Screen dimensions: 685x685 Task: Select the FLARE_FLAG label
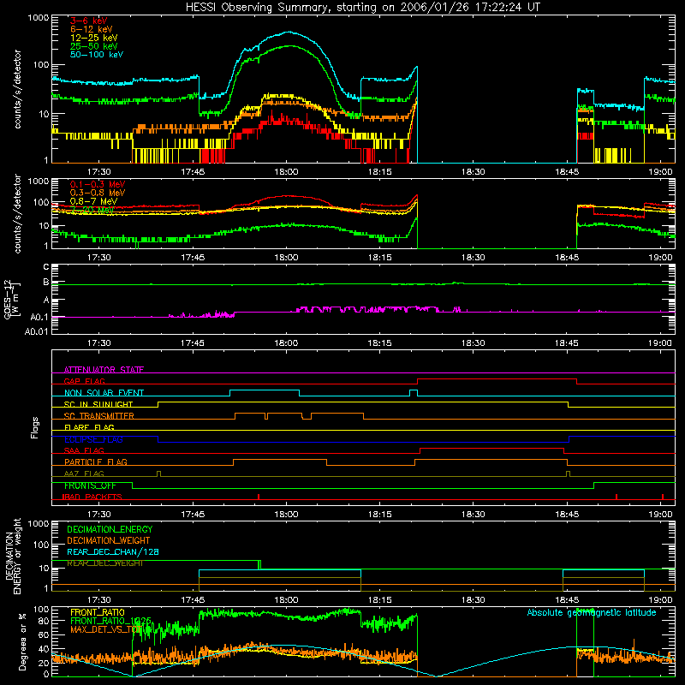pyautogui.click(x=89, y=427)
